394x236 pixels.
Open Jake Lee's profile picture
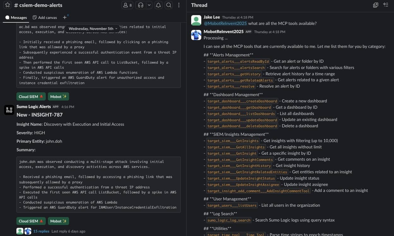[196, 20]
